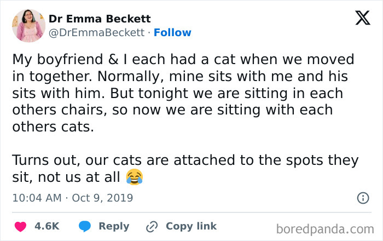Open Dr Emma Beckett's profile picture
Viewport: 383px width, 241px height.
click(28, 25)
